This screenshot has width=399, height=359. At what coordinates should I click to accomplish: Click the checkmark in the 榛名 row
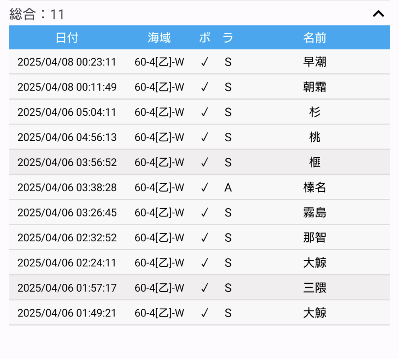[x=205, y=187]
